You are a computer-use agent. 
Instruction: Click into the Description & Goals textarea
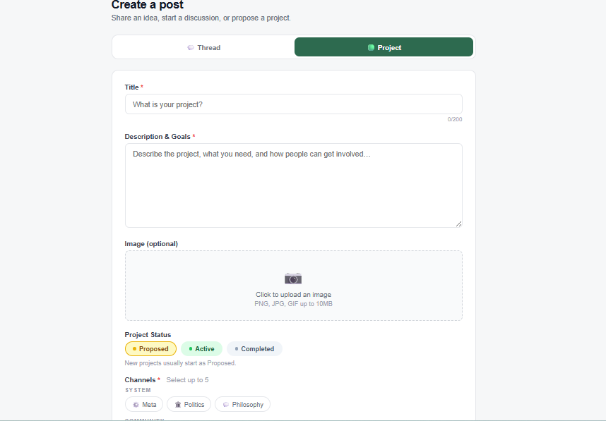(x=293, y=185)
